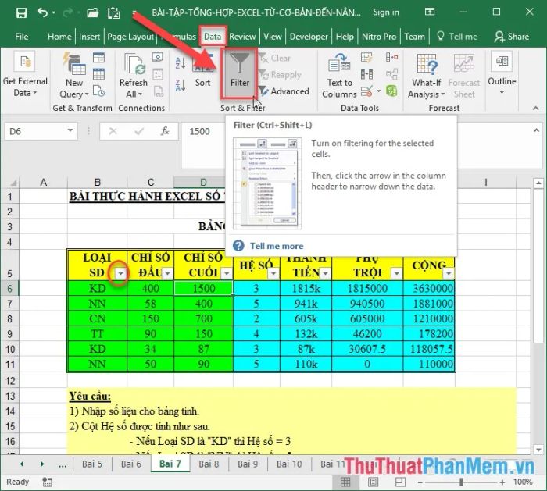This screenshot has width=547, height=491.
Task: Open the Review ribbon tab
Action: coord(242,37)
